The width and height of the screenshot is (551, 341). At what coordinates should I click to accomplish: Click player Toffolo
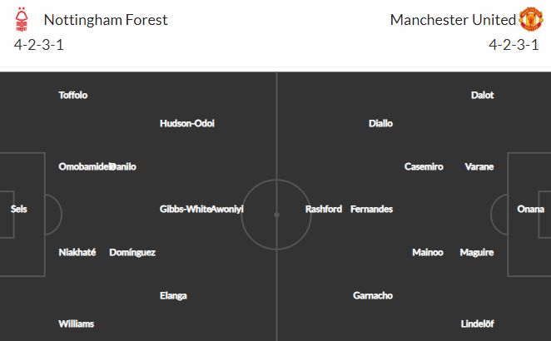(72, 95)
